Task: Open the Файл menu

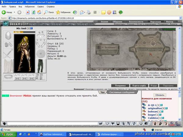Action: coord(4,7)
